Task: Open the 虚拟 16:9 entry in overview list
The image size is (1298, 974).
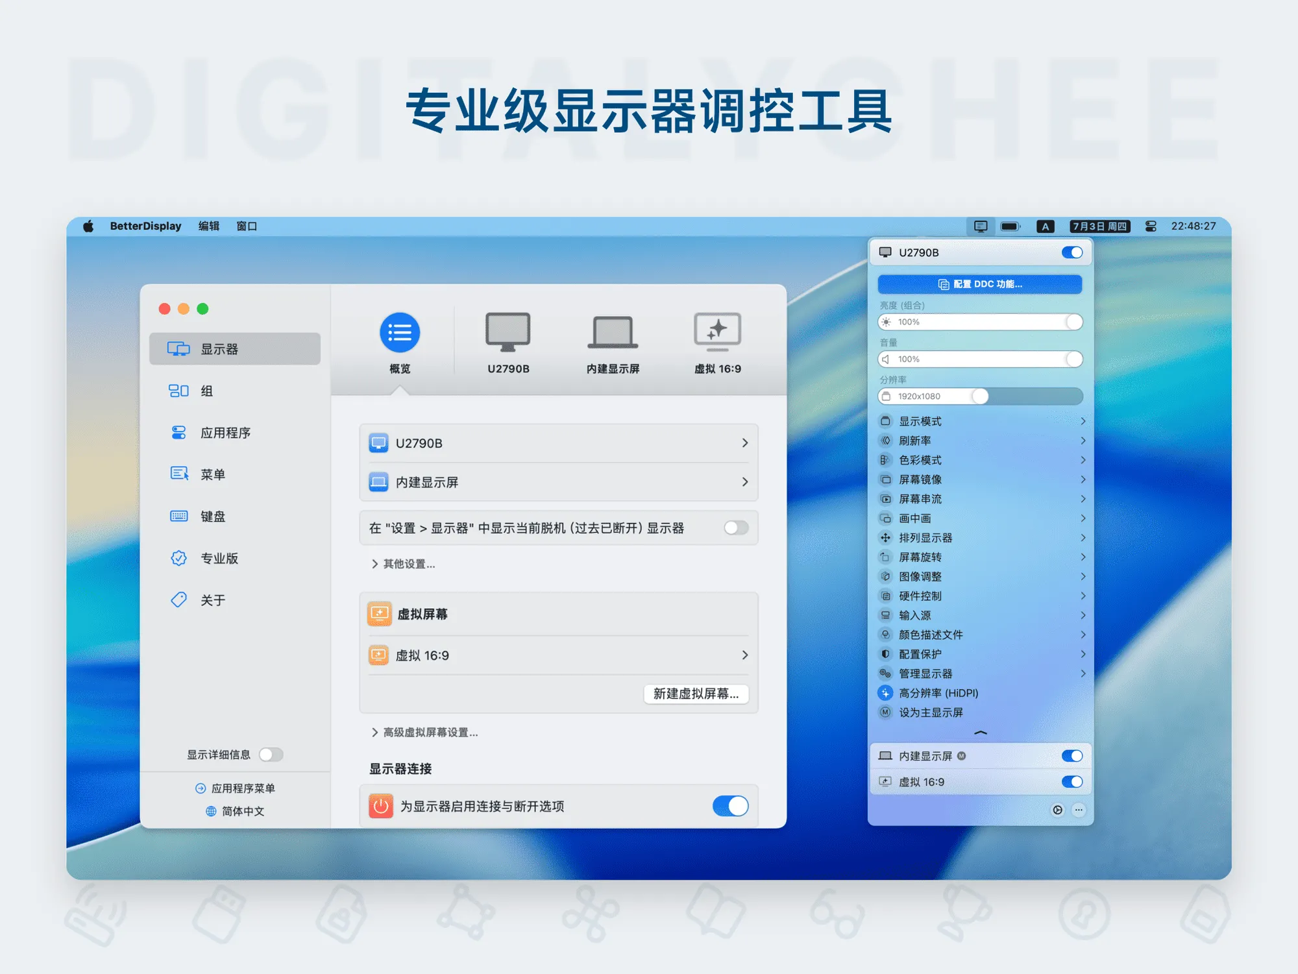Action: [558, 655]
